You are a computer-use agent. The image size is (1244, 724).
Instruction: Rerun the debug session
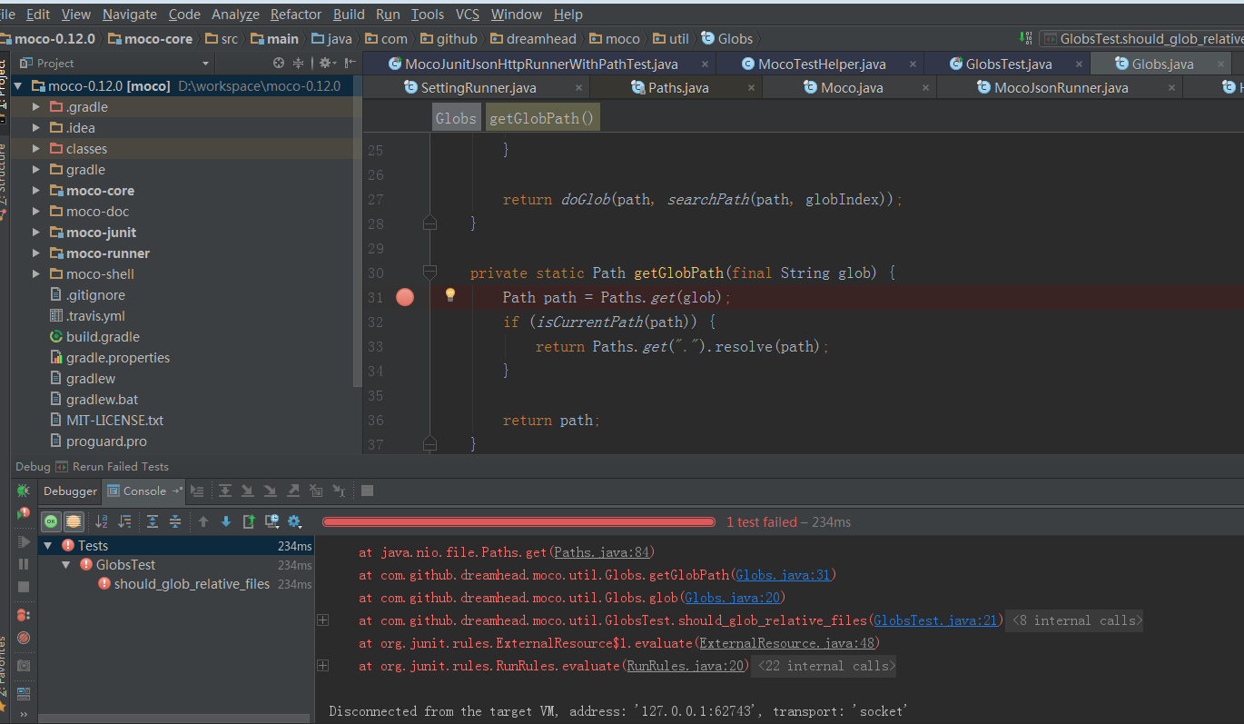24,491
